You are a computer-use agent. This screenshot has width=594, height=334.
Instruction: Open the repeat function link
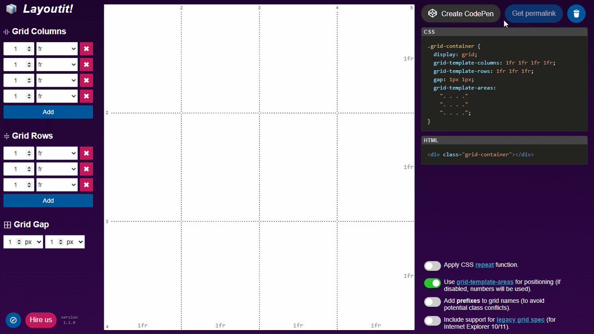coord(485,265)
